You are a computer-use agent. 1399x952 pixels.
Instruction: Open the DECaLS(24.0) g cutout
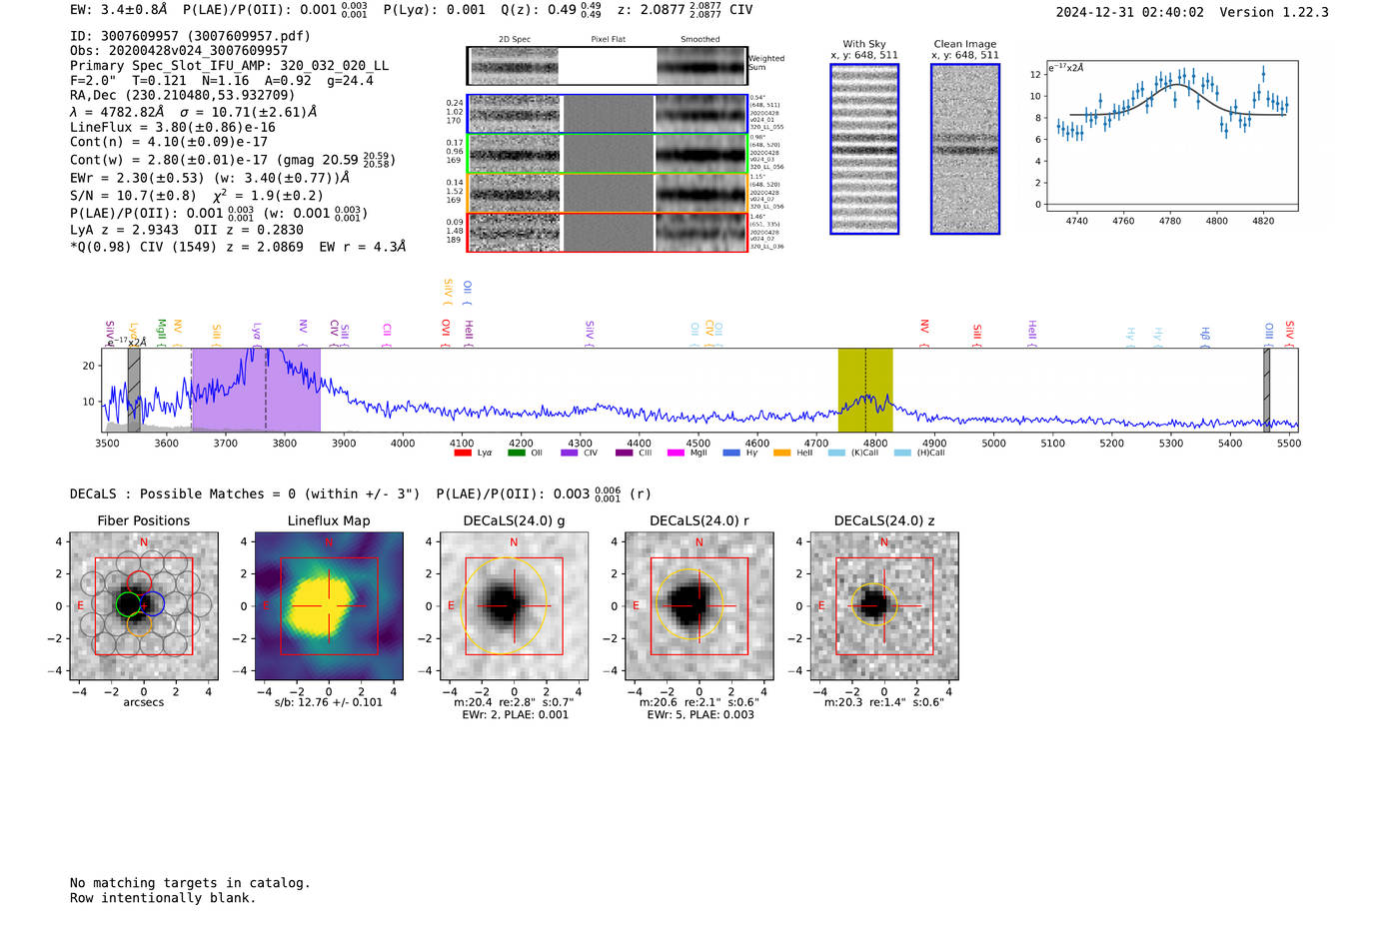(514, 606)
